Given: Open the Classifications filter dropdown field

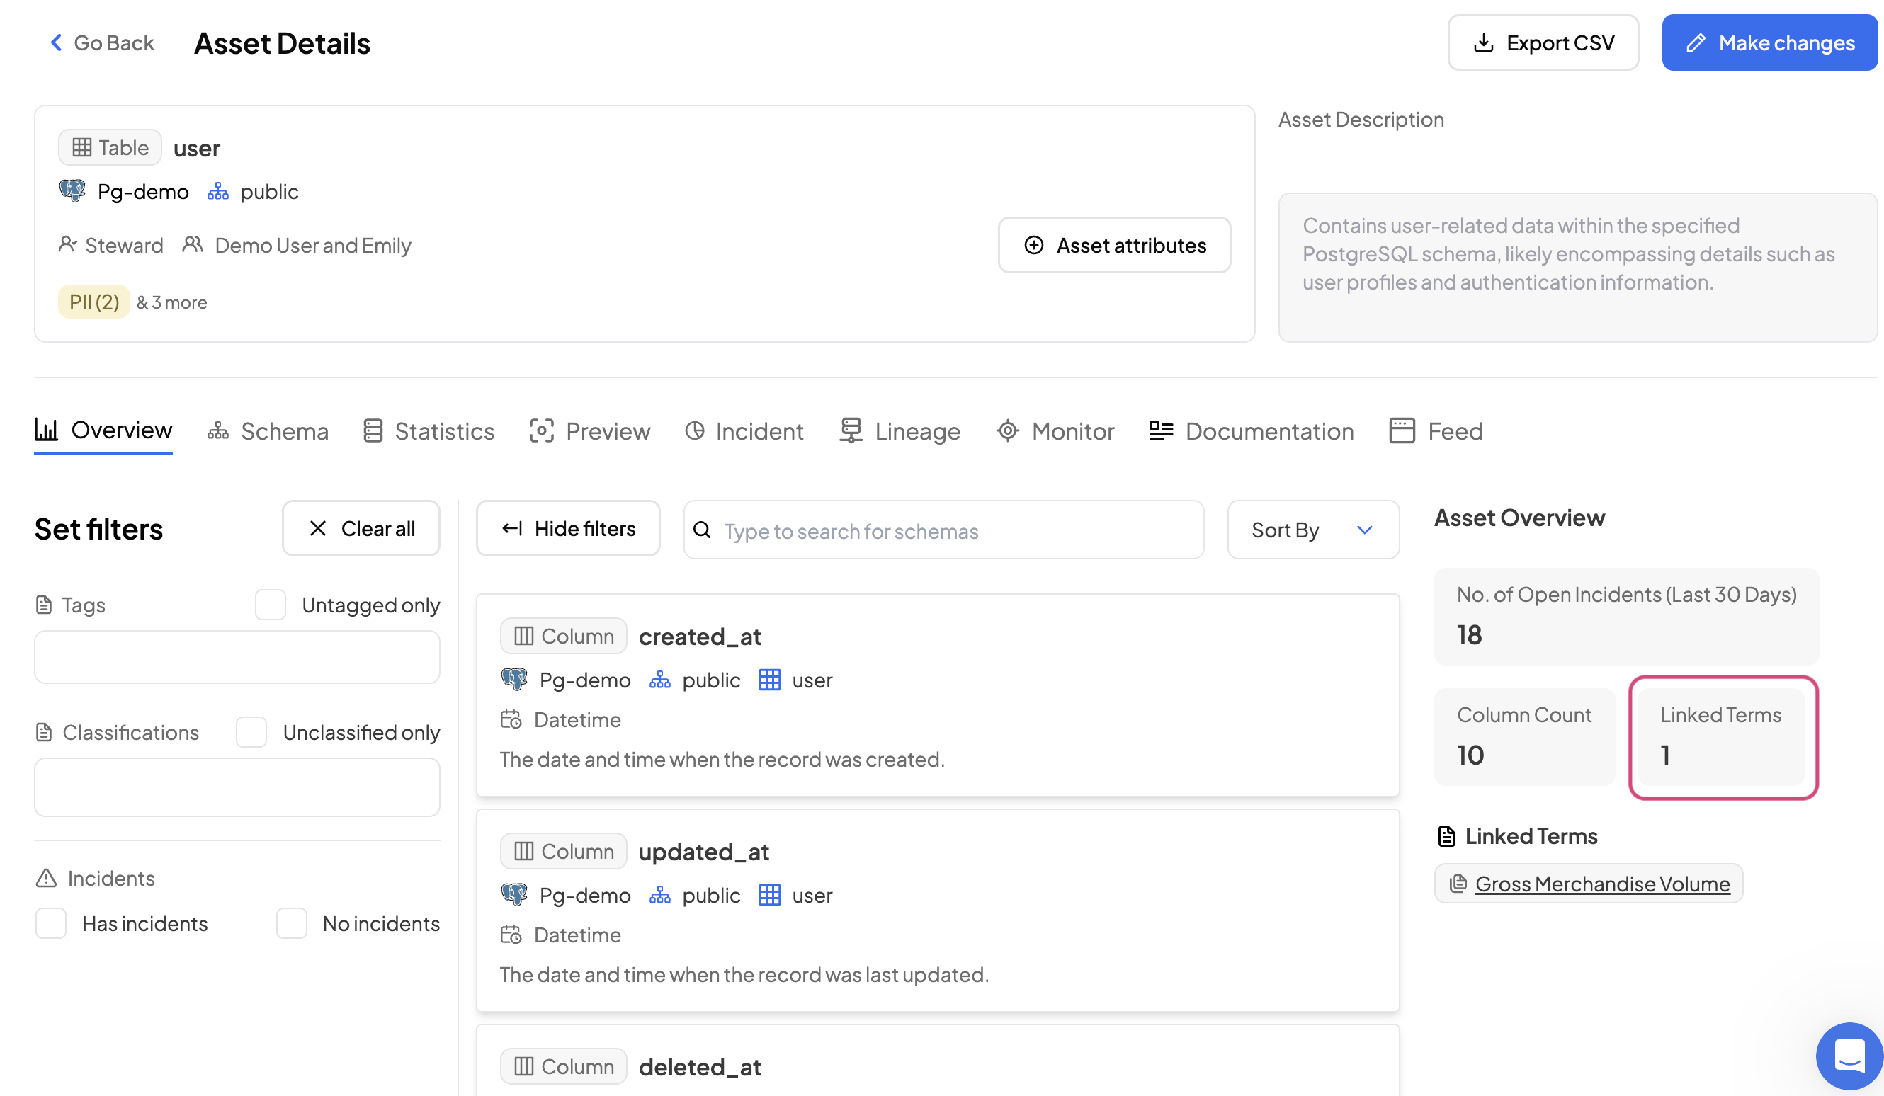Looking at the screenshot, I should [237, 787].
